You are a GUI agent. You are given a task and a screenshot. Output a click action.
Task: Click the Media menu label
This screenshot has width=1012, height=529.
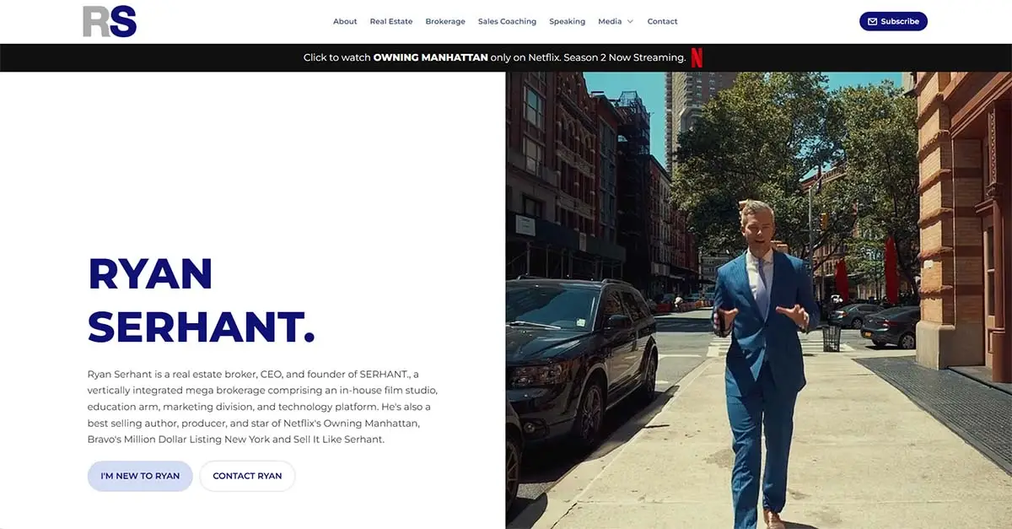[x=610, y=22]
